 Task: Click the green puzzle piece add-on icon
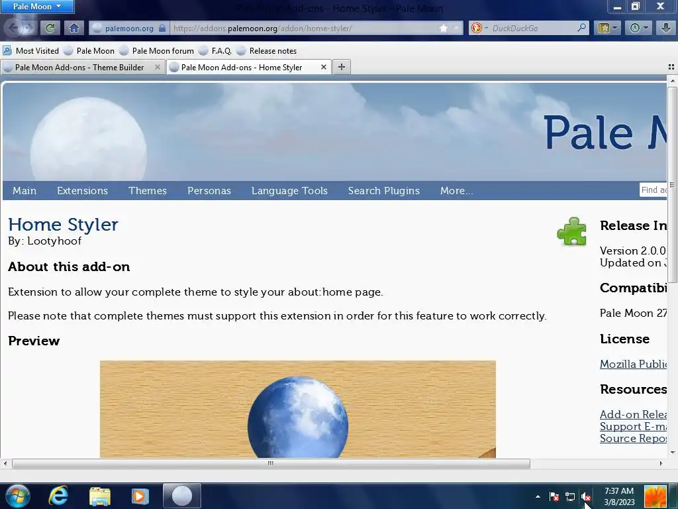pos(571,231)
